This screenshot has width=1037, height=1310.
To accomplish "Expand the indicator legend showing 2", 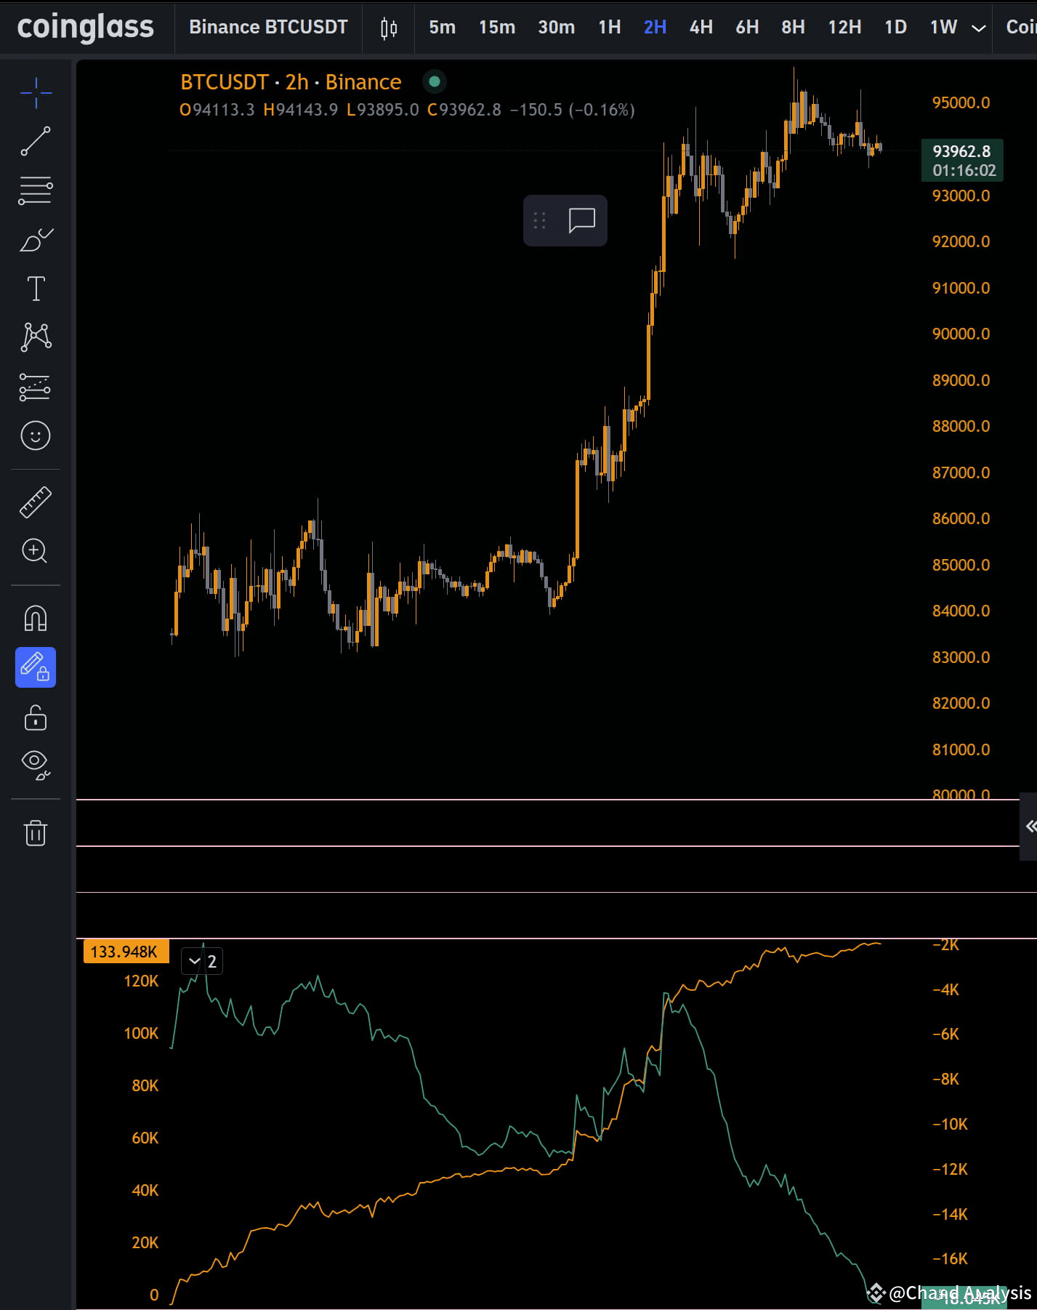I will [202, 961].
